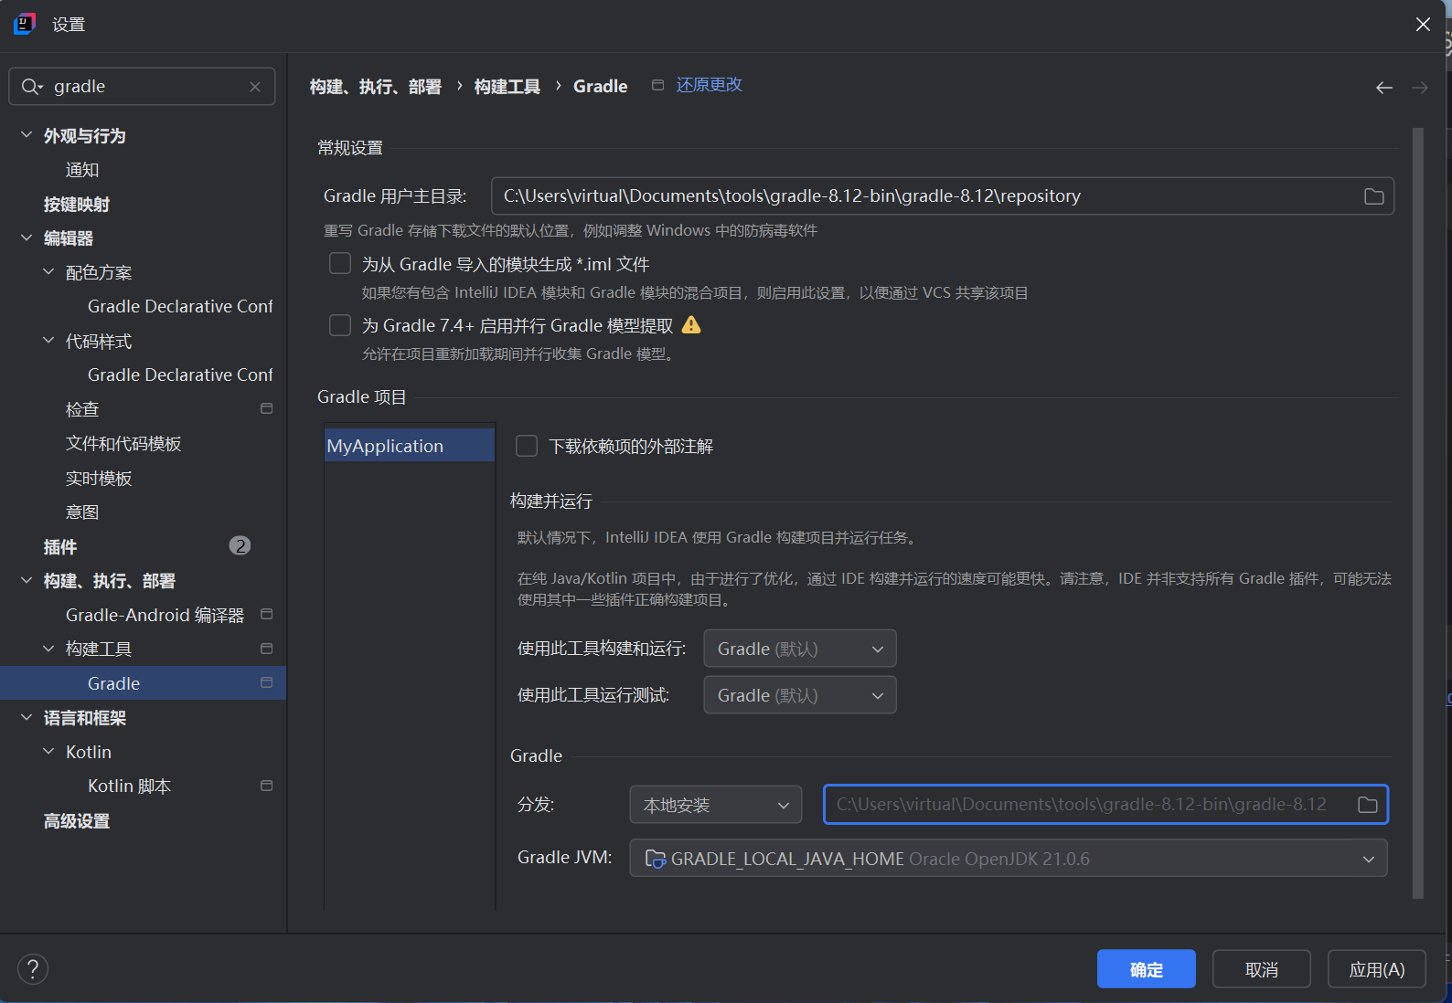Open 文件和代码模板 settings
This screenshot has width=1452, height=1003.
123,443
